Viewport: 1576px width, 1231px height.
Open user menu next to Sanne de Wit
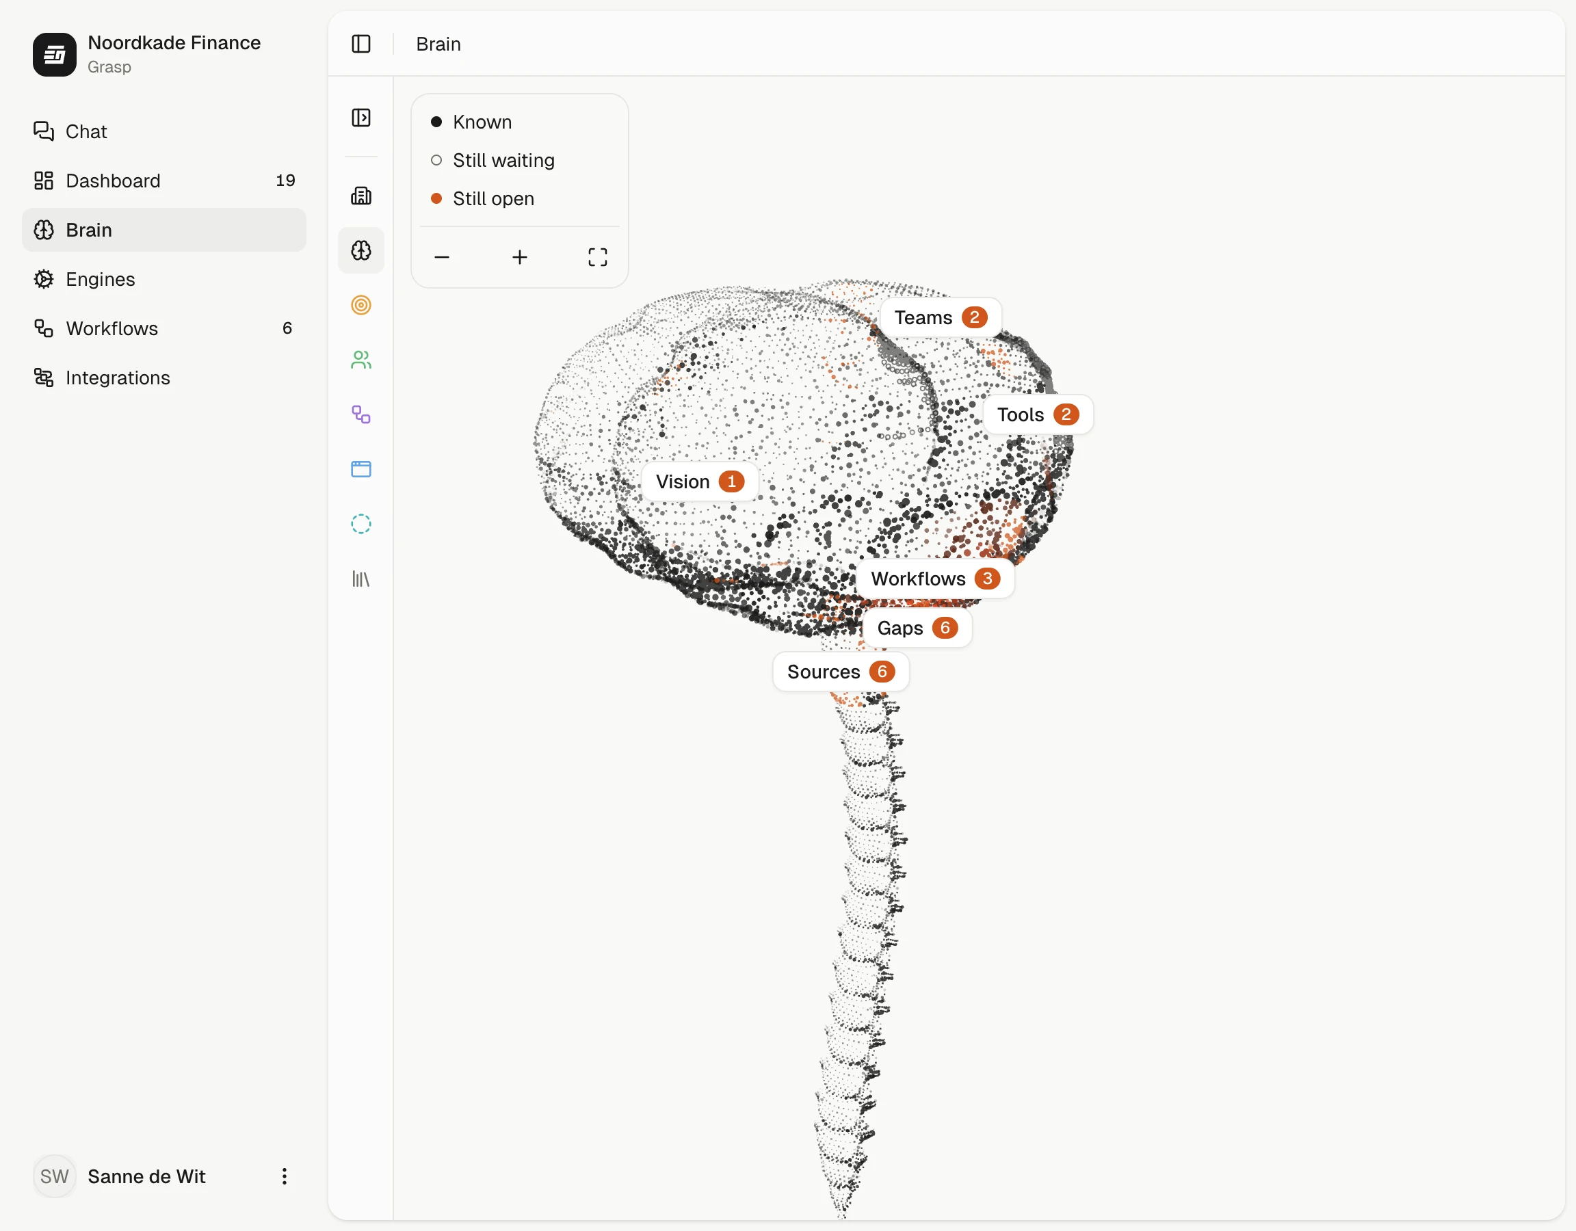[285, 1176]
